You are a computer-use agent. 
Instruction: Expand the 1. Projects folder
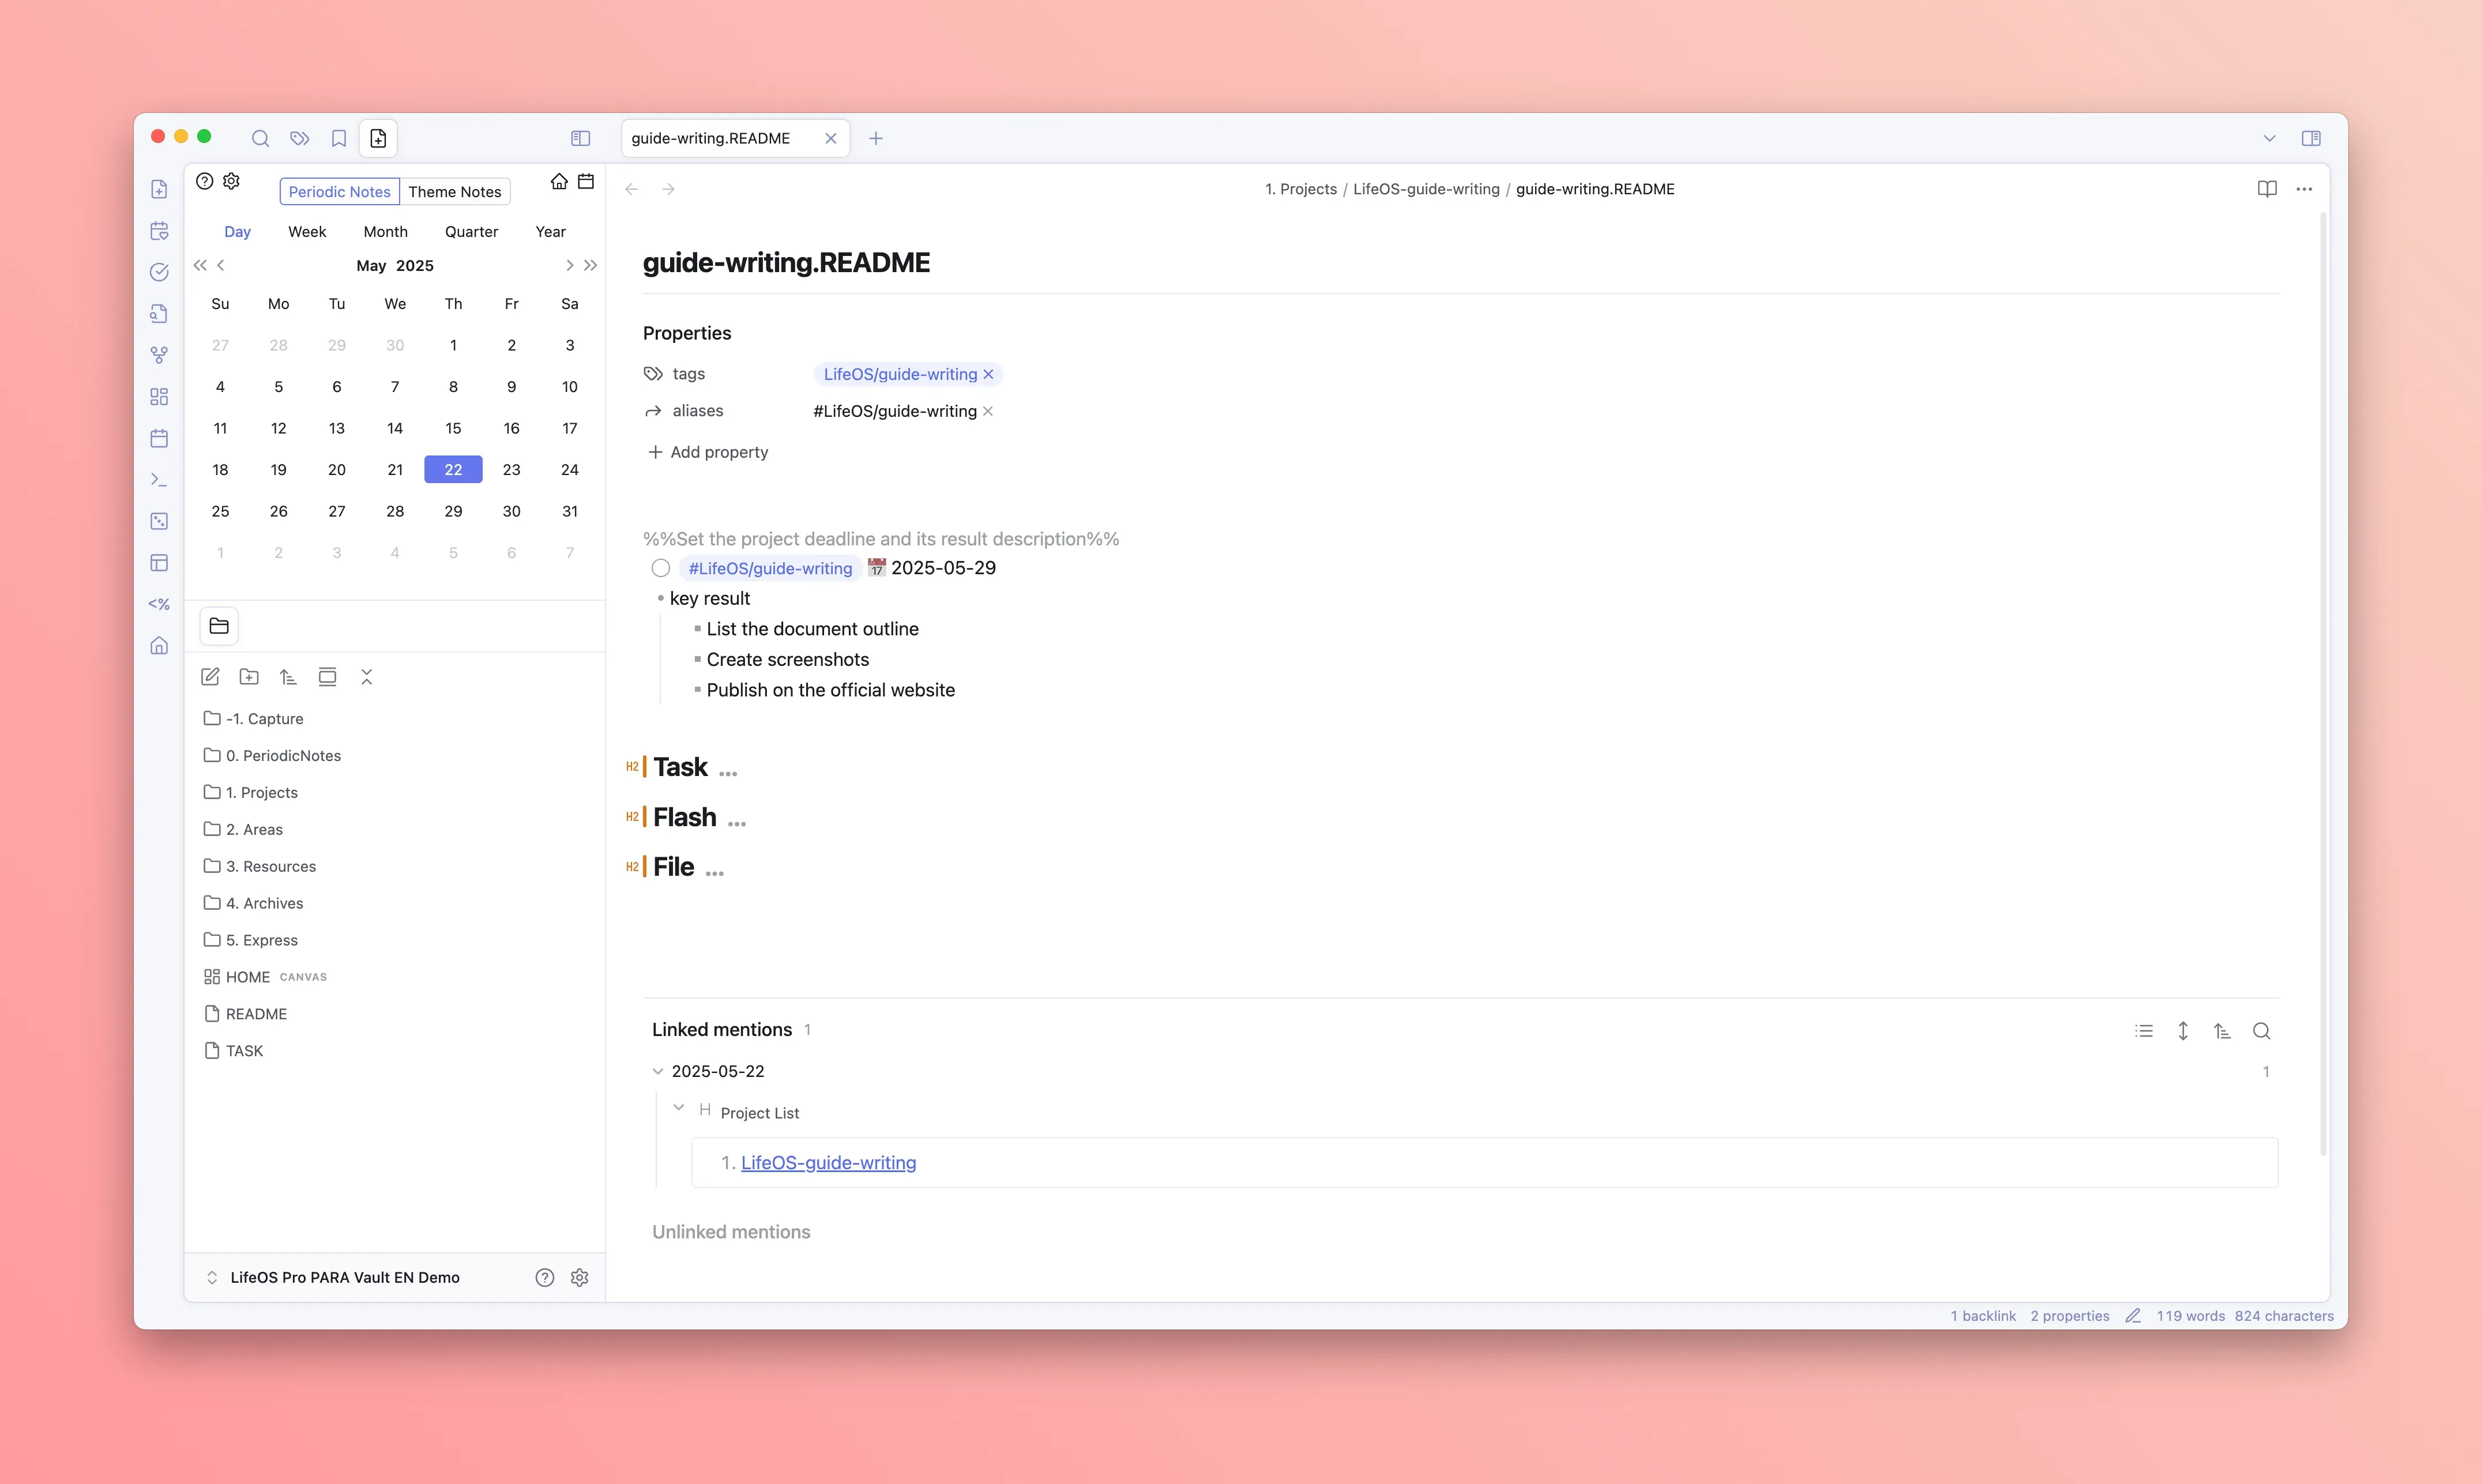261,792
